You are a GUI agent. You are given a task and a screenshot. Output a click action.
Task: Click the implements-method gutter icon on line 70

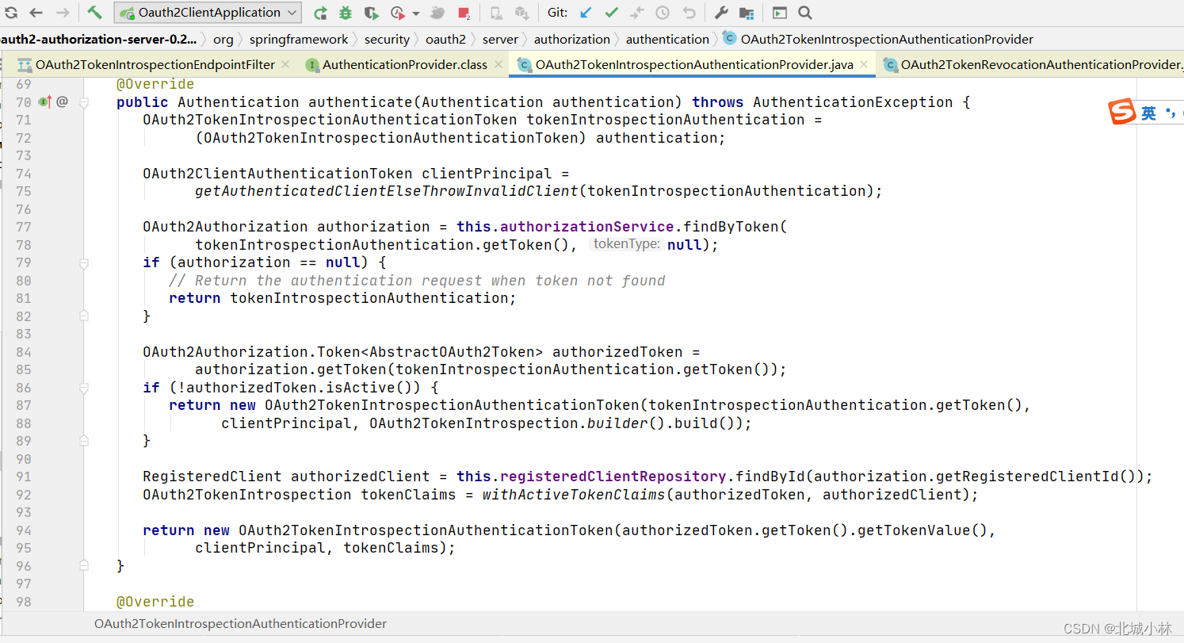(x=45, y=102)
